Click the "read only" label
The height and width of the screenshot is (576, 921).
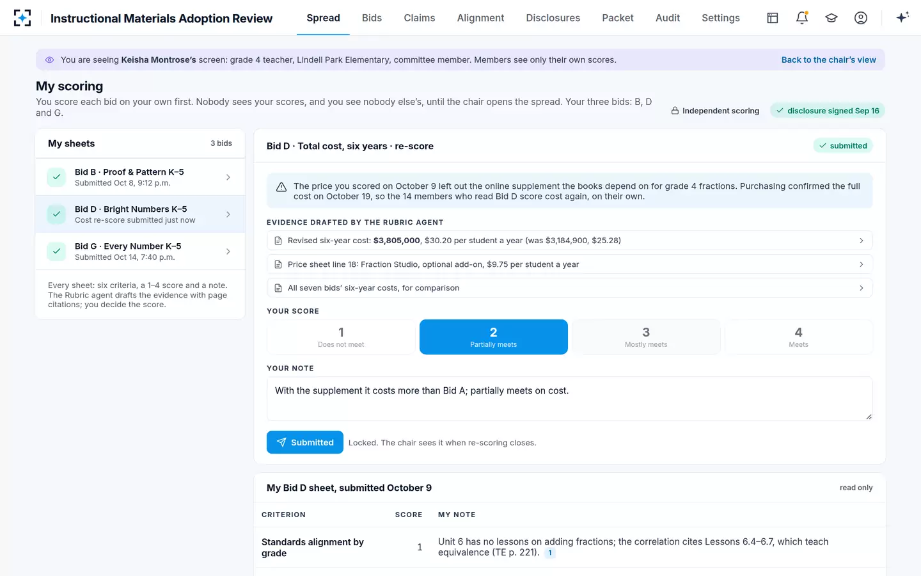click(x=856, y=488)
